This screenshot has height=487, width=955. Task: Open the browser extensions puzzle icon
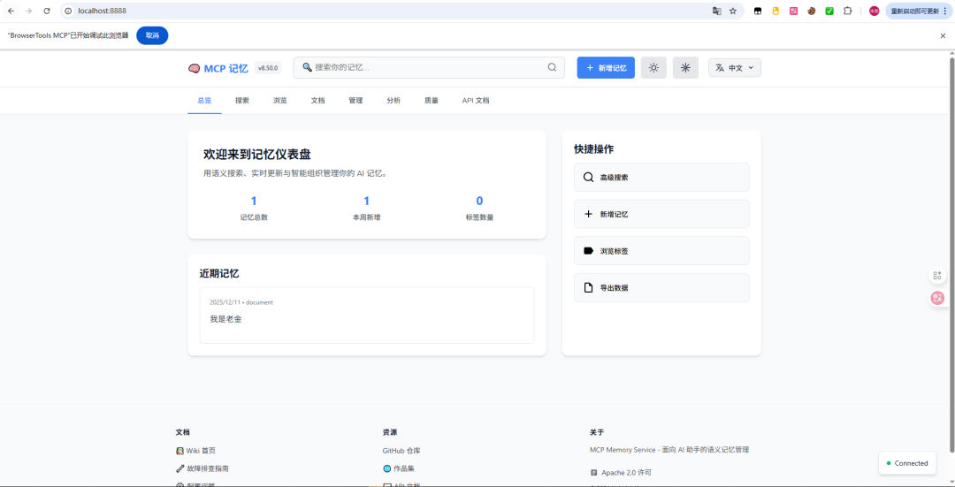click(847, 11)
